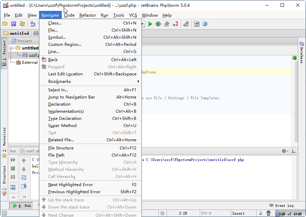
Task: Choose Next Highlighted Error menu entry
Action: click(91, 185)
